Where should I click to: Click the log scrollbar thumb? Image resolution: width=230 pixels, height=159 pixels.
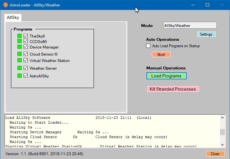[222, 132]
